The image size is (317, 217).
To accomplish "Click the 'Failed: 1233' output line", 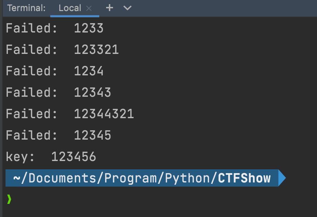I will click(x=54, y=28).
